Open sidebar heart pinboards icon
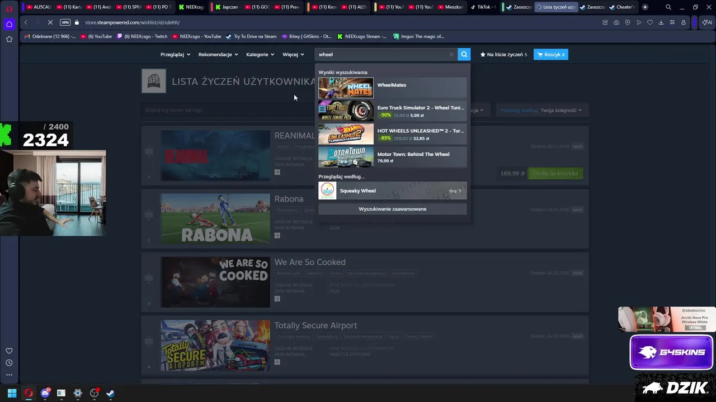Image resolution: width=716 pixels, height=402 pixels. coord(9,351)
